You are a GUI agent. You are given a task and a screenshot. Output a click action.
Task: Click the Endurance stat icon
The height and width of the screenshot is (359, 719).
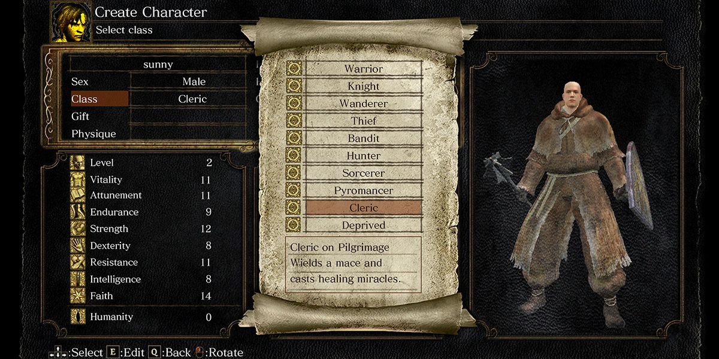78,212
